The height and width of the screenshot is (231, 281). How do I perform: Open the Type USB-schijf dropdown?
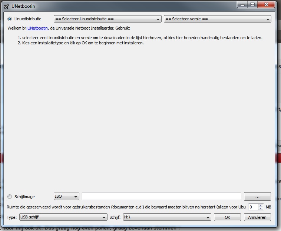tap(63, 217)
